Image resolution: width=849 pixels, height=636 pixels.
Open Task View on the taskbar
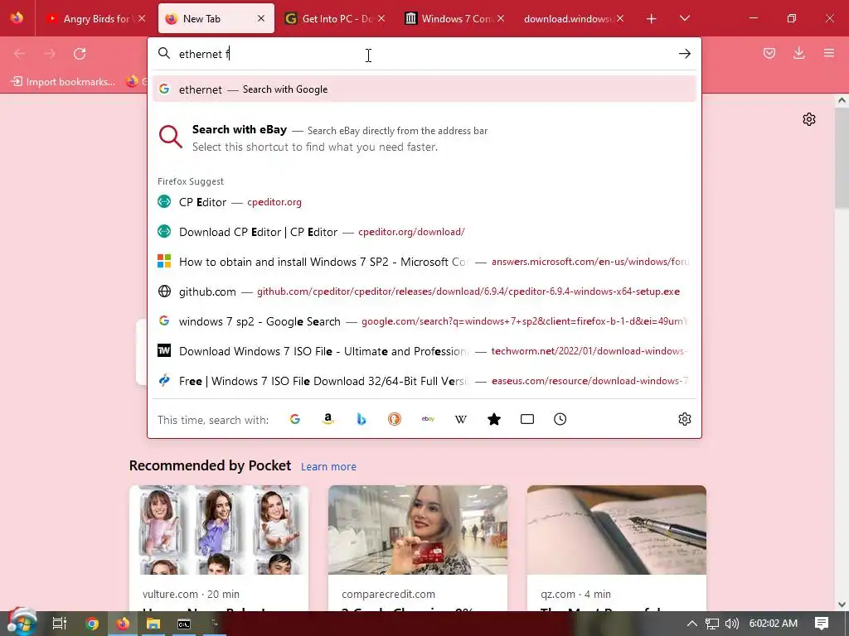60,624
